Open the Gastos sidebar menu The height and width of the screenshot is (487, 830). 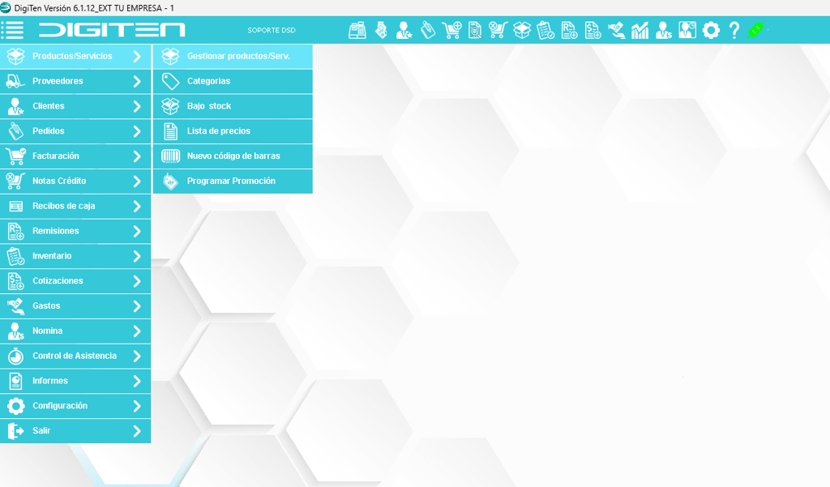pos(75,306)
